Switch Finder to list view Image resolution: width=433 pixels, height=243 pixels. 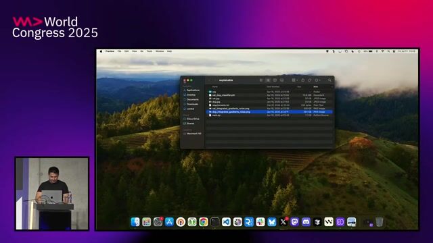pos(268,80)
